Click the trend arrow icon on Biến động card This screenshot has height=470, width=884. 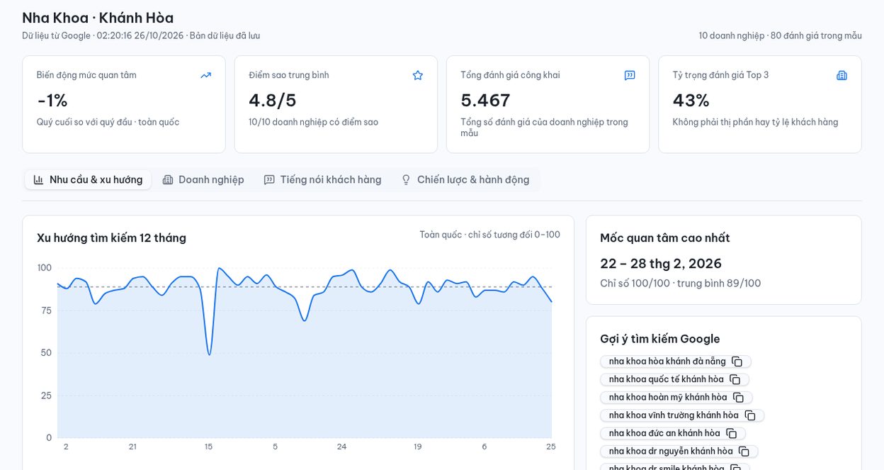coord(205,75)
